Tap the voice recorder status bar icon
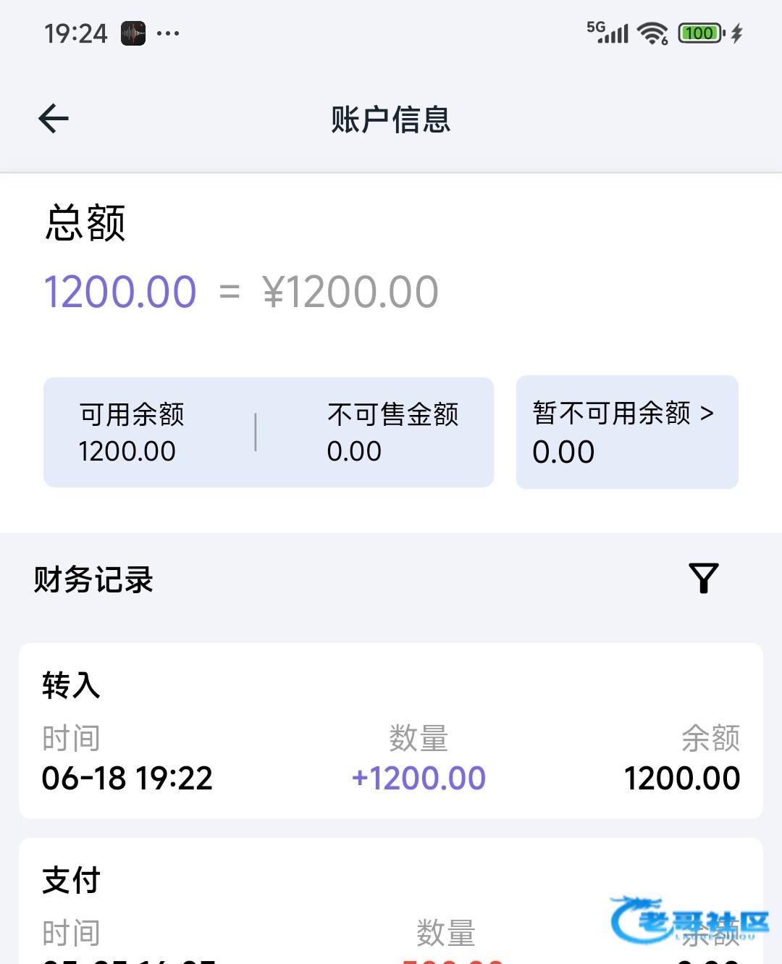This screenshot has height=964, width=782. [133, 33]
